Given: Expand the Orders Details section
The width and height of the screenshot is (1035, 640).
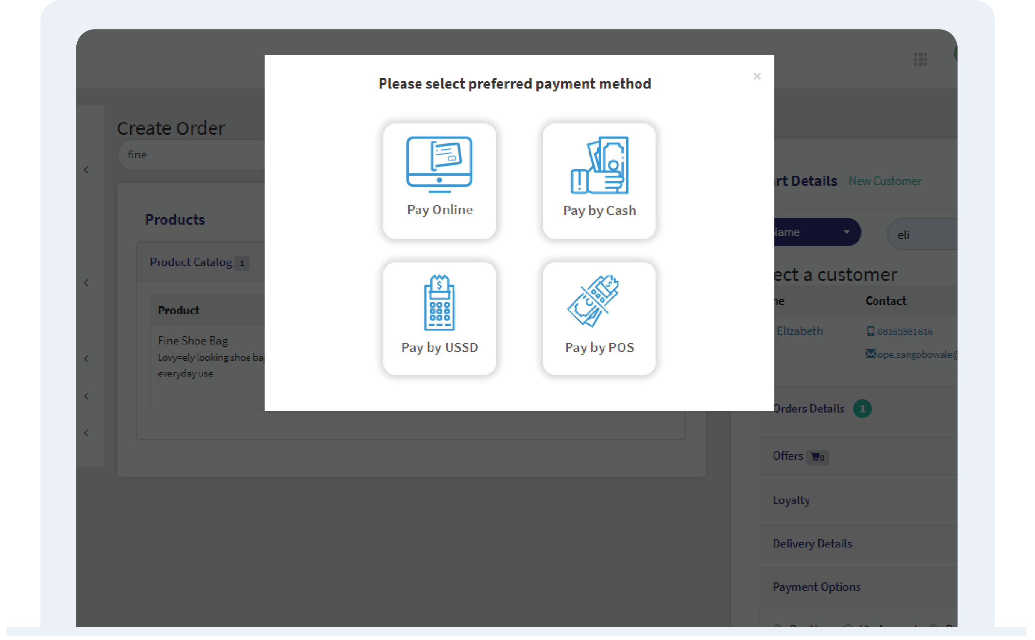Looking at the screenshot, I should pyautogui.click(x=858, y=409).
